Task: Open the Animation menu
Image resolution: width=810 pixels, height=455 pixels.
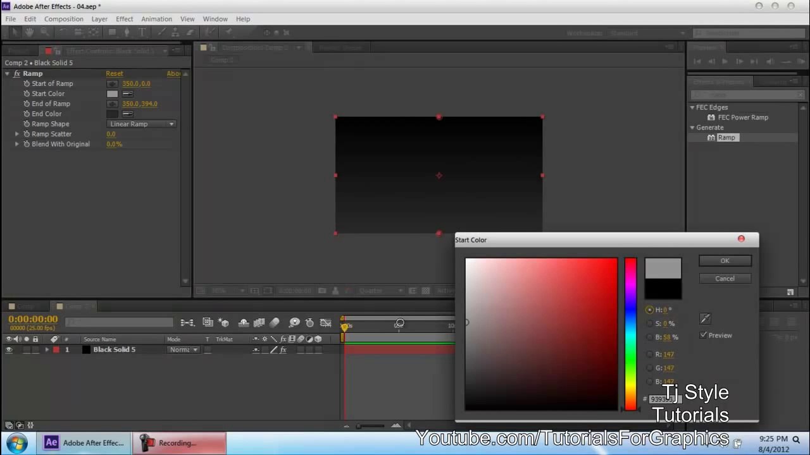Action: click(x=156, y=19)
